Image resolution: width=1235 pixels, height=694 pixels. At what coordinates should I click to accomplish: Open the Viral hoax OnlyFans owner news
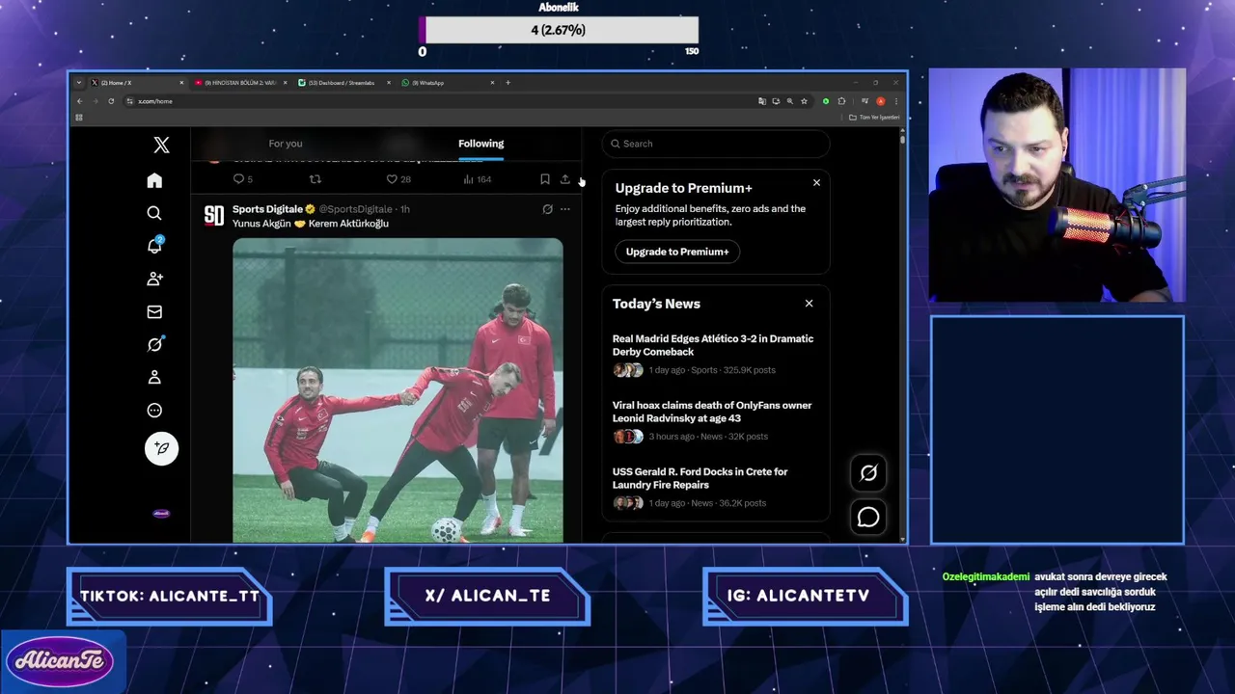click(715, 421)
